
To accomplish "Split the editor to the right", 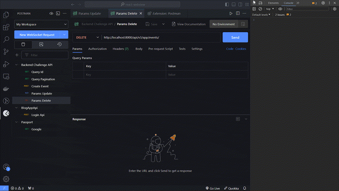I will [x=238, y=13].
